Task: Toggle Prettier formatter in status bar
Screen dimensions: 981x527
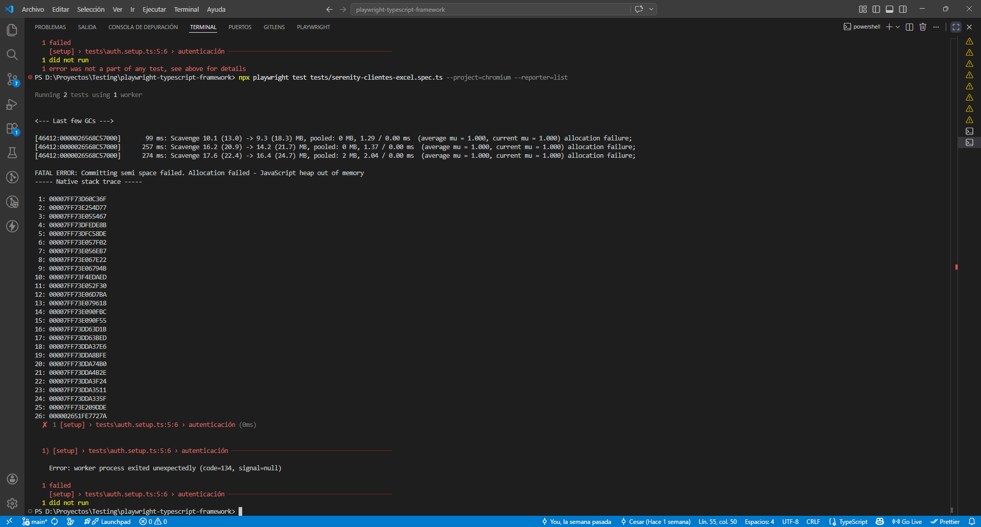Action: coord(946,521)
